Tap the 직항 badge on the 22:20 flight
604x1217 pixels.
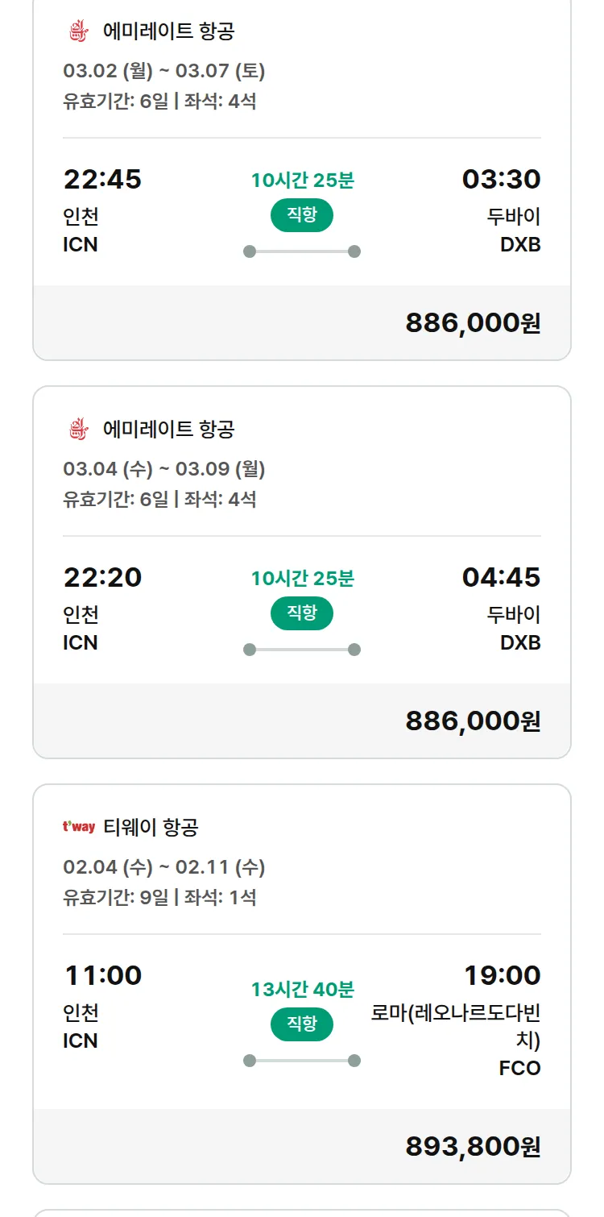tap(301, 613)
